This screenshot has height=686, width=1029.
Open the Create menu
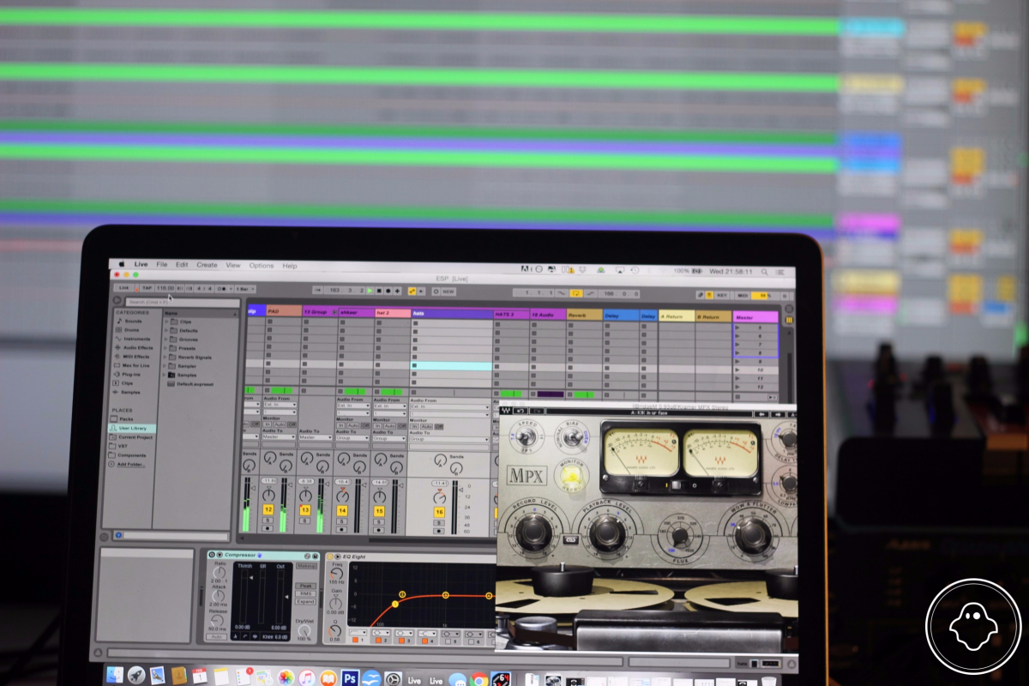[207, 265]
